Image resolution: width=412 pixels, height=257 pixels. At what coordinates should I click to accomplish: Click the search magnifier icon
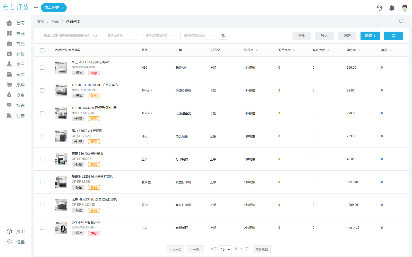click(95, 36)
